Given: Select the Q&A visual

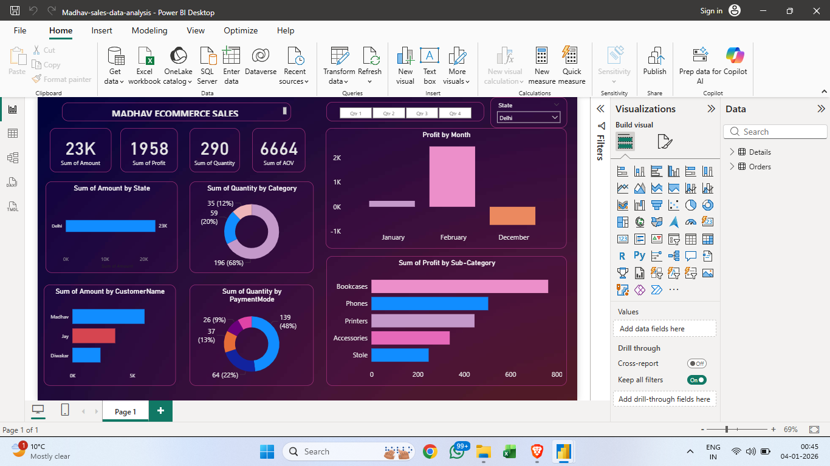Looking at the screenshot, I should [x=690, y=256].
